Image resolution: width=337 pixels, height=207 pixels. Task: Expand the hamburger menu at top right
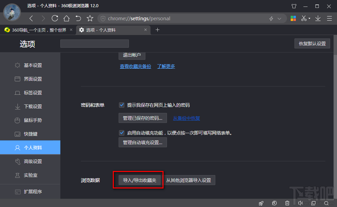tap(329, 18)
